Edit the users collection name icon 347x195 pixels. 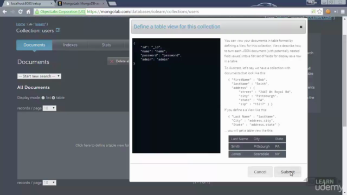click(58, 30)
